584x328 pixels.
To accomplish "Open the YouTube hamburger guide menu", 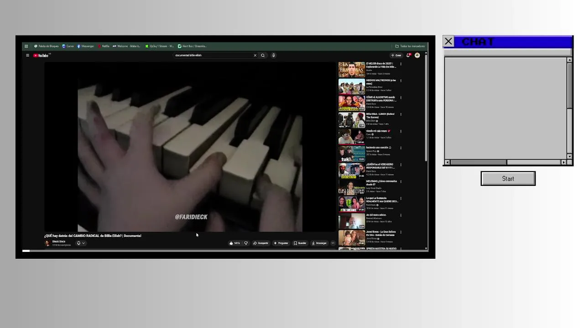I will (27, 56).
